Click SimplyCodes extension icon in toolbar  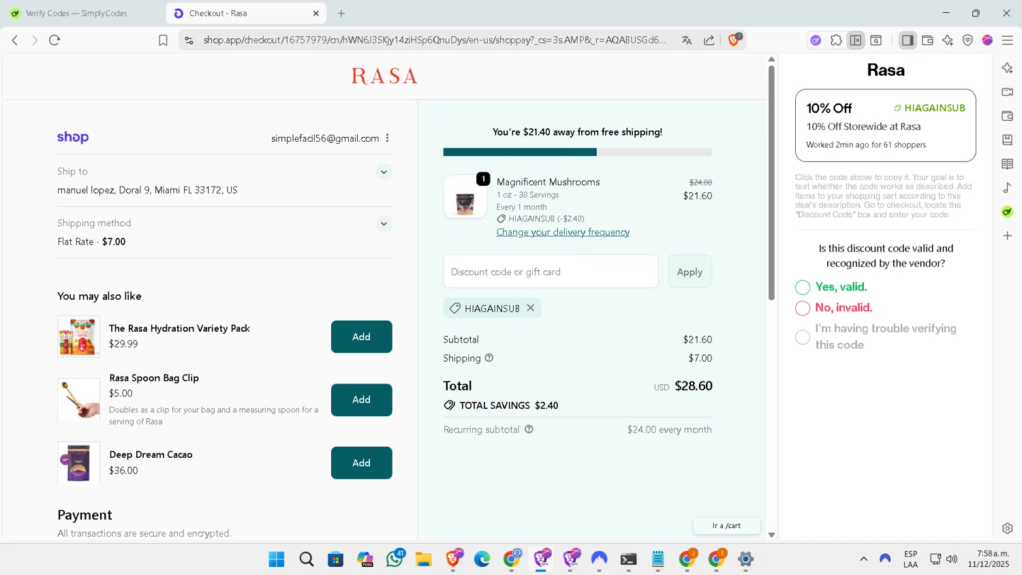[816, 40]
